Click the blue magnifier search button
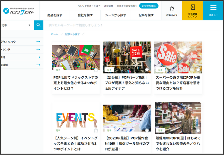The height and width of the screenshot is (155, 224). (x=39, y=25)
